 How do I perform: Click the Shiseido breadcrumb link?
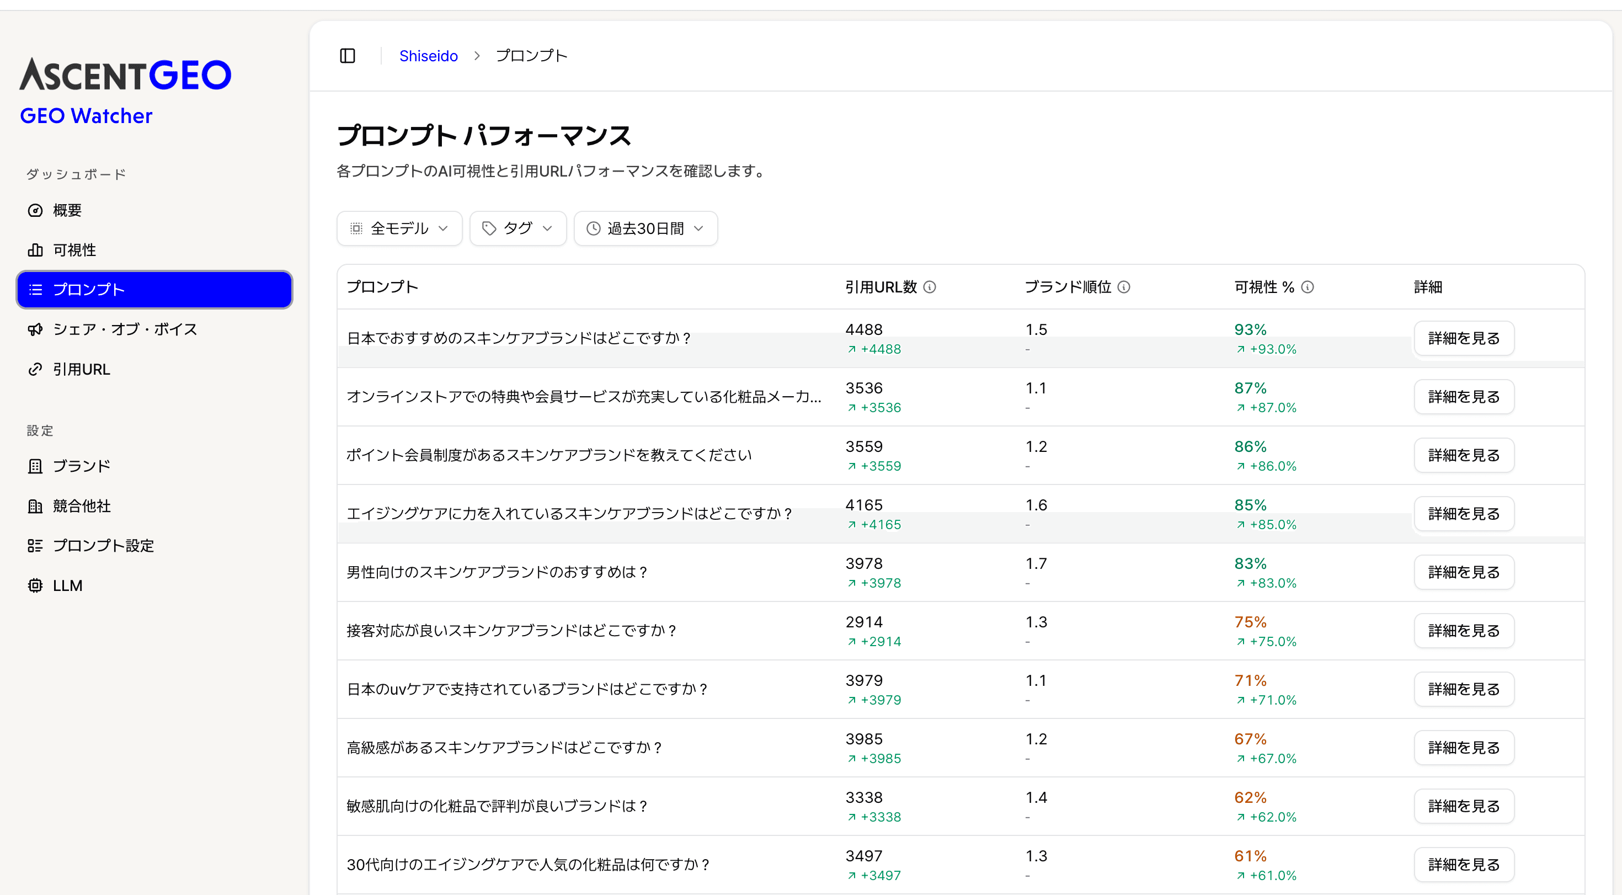click(428, 56)
